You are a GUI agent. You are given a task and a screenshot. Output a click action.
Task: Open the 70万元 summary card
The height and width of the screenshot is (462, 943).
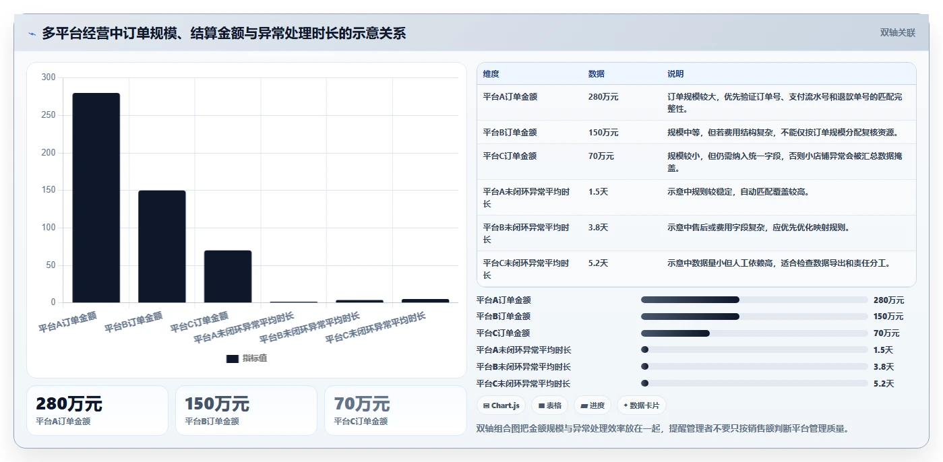[x=395, y=410]
